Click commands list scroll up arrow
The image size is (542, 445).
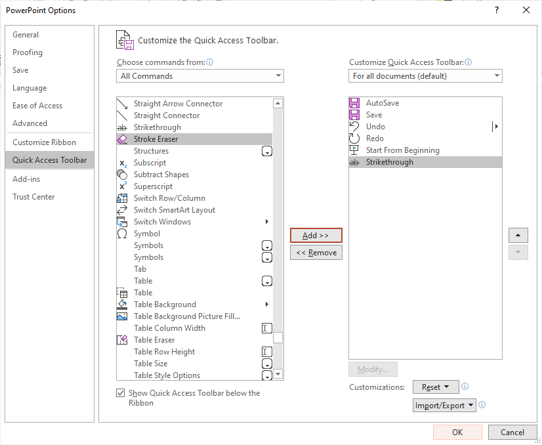tap(278, 103)
